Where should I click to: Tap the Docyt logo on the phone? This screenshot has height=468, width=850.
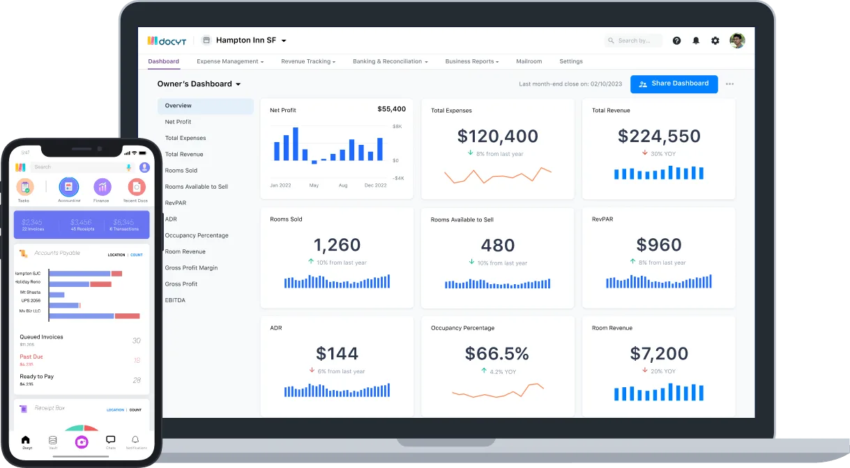pyautogui.click(x=21, y=167)
